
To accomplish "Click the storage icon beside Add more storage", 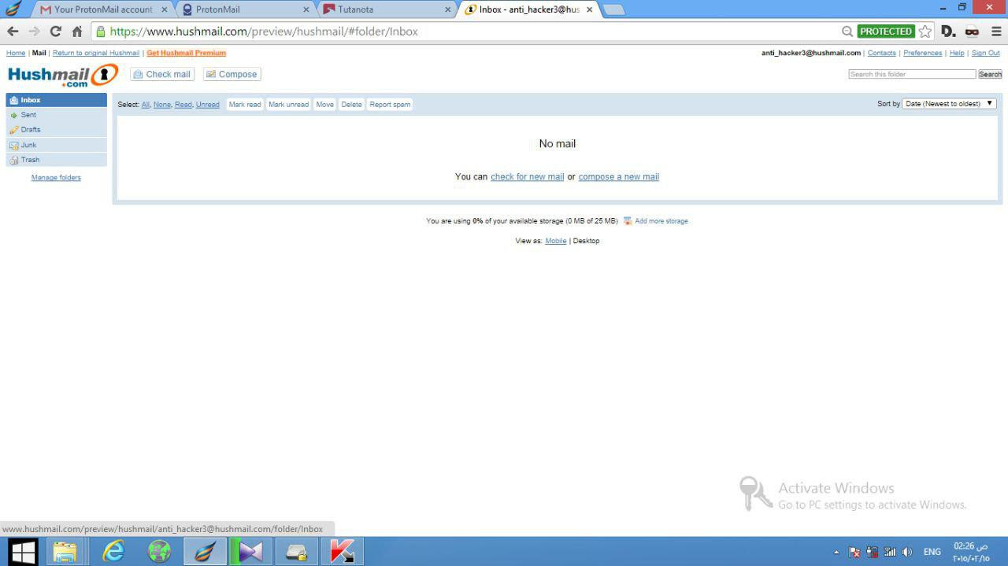I will click(628, 221).
